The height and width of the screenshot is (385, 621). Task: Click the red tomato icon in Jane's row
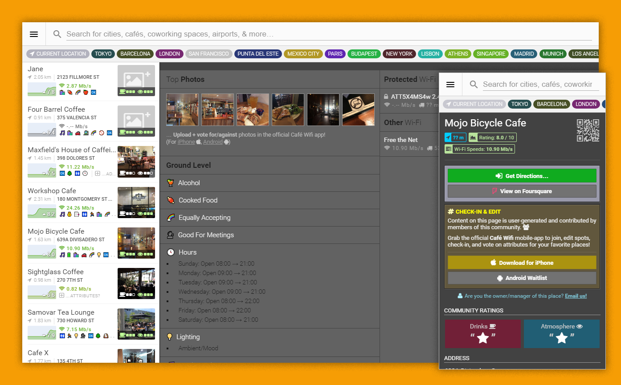point(86,92)
